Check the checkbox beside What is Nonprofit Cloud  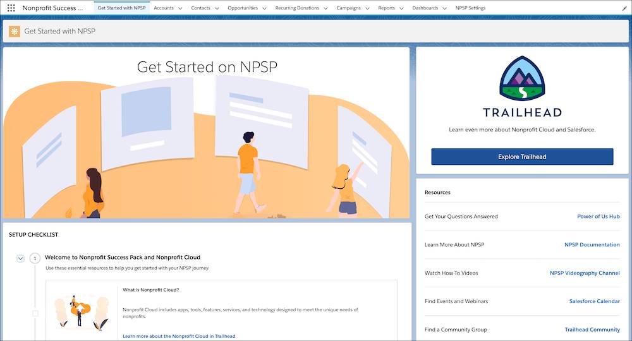tap(35, 313)
